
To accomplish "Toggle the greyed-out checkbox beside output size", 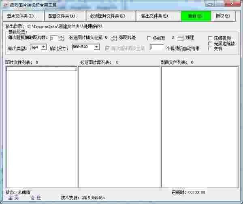I will [107, 48].
